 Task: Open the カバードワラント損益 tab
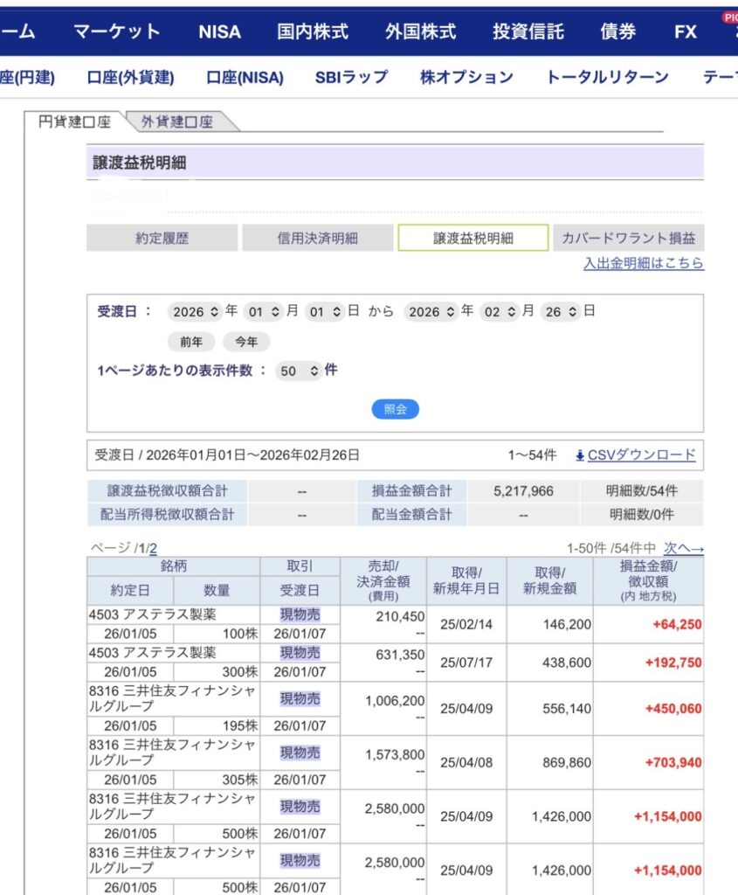[x=628, y=238]
